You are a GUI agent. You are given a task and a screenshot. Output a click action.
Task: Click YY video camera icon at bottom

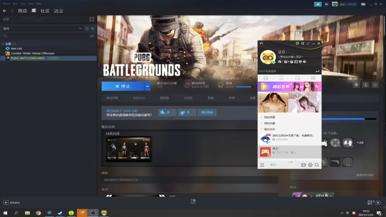click(303, 165)
